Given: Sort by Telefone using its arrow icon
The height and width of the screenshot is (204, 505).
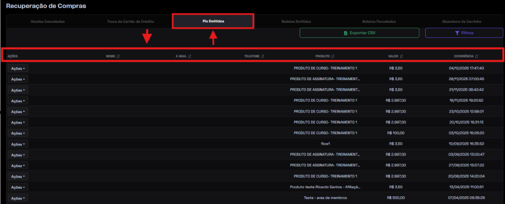Looking at the screenshot, I should click(263, 56).
